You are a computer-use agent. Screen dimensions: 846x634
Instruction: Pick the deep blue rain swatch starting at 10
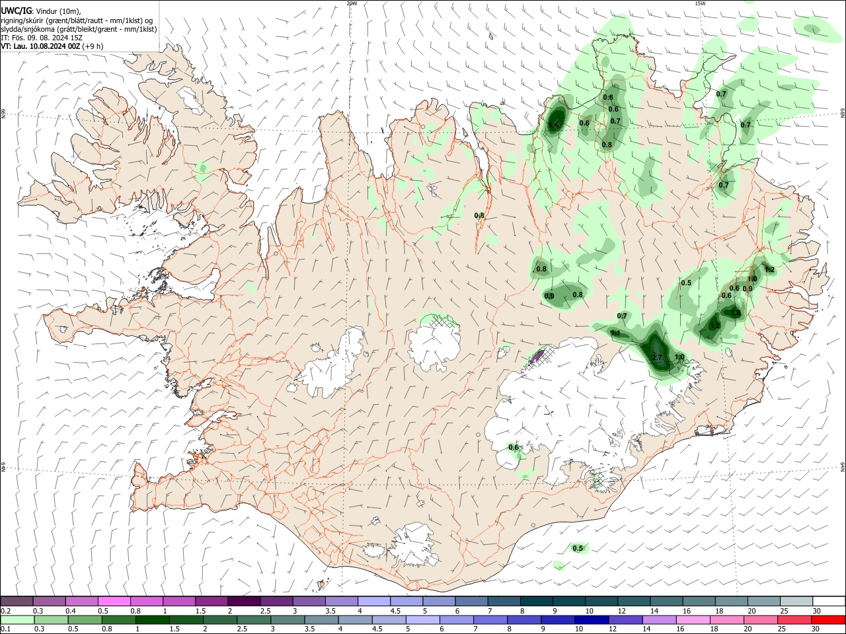[x=592, y=619]
